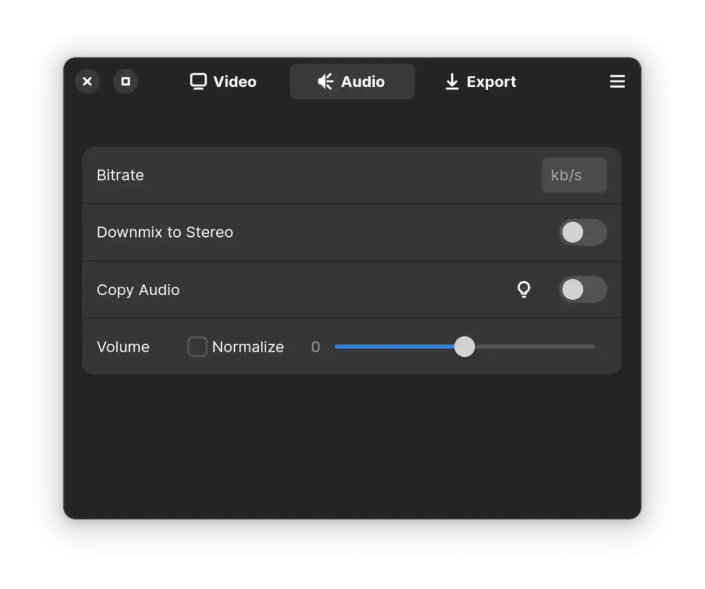Screen dimensions: 705x589
Task: Click the gray unfilled part of Volume slider
Action: (x=535, y=347)
